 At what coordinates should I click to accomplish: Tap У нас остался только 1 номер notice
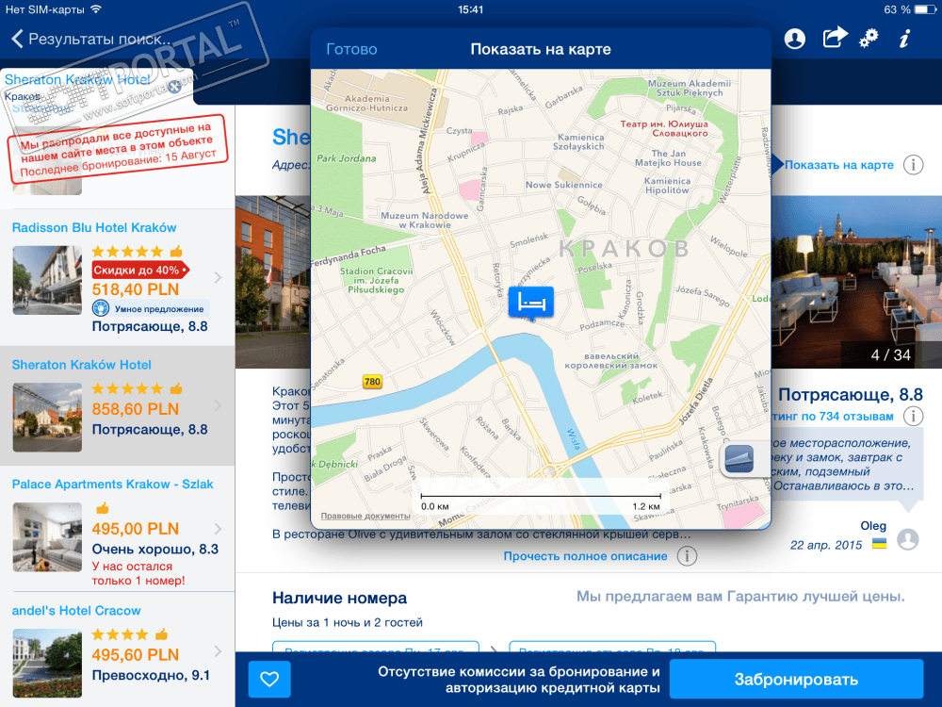coord(138,573)
